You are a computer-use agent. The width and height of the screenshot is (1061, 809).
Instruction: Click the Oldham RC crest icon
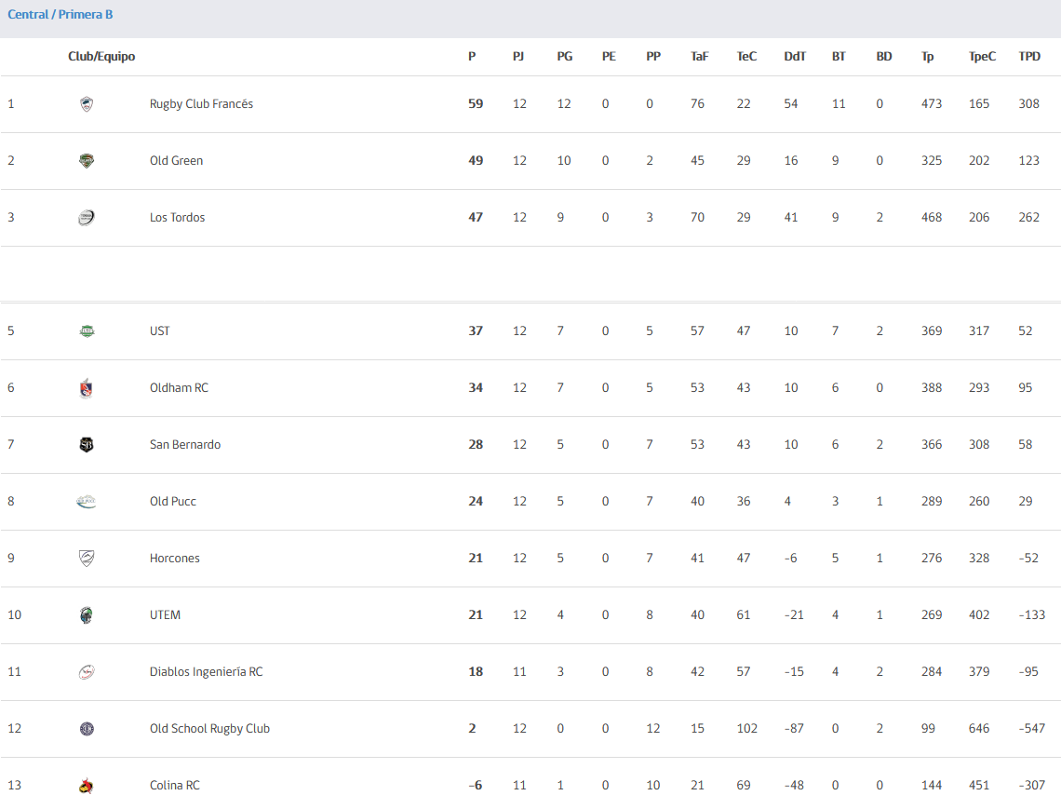87,388
